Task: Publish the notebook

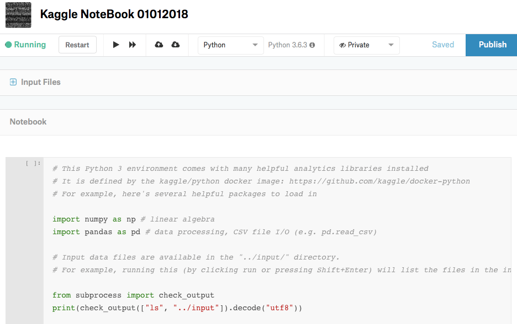Action: click(492, 45)
